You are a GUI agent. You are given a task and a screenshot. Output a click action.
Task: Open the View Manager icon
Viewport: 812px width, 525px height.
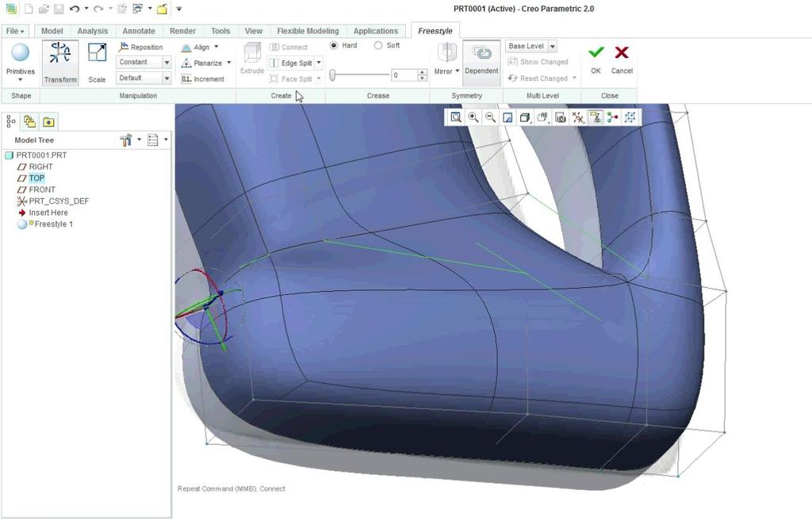click(561, 117)
